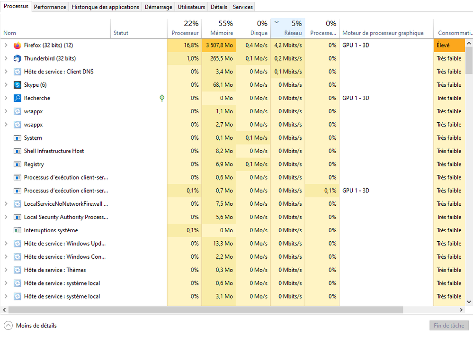Expand the Local Security Authority Process row

click(x=6, y=217)
